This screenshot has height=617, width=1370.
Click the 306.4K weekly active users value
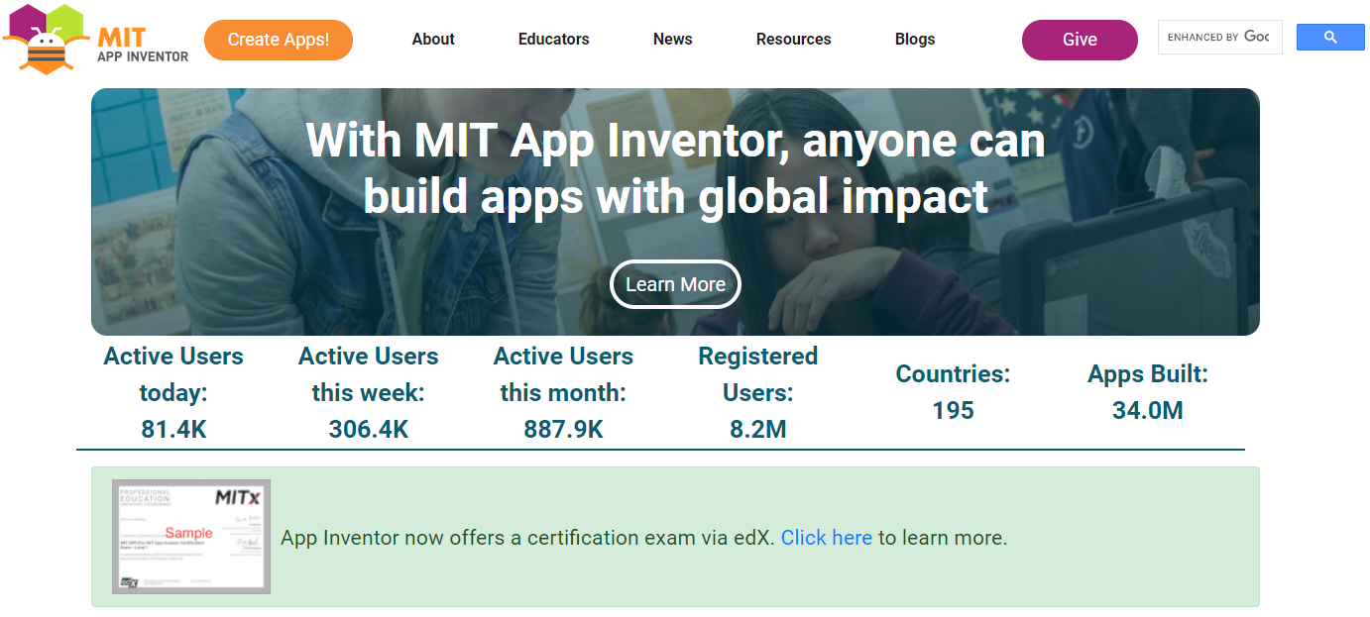[369, 430]
